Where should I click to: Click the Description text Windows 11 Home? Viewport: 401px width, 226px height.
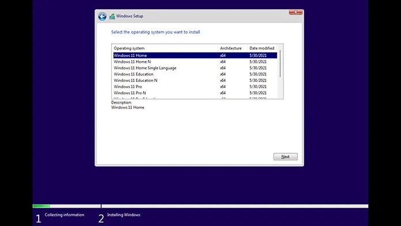pyautogui.click(x=127, y=107)
